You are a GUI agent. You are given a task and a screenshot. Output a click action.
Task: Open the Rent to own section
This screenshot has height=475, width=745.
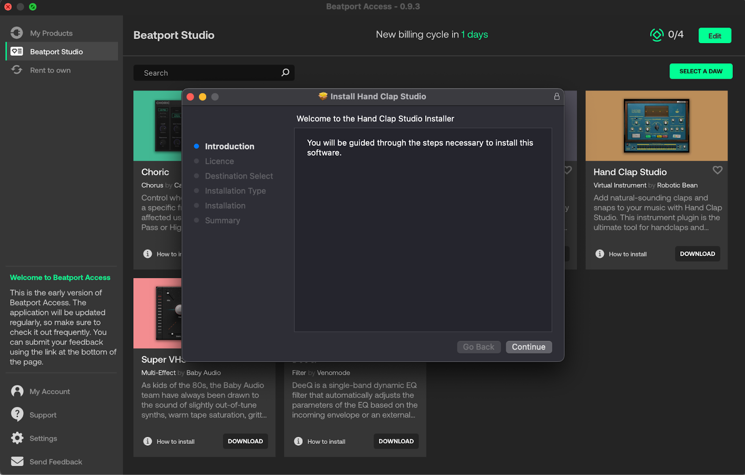[50, 70]
